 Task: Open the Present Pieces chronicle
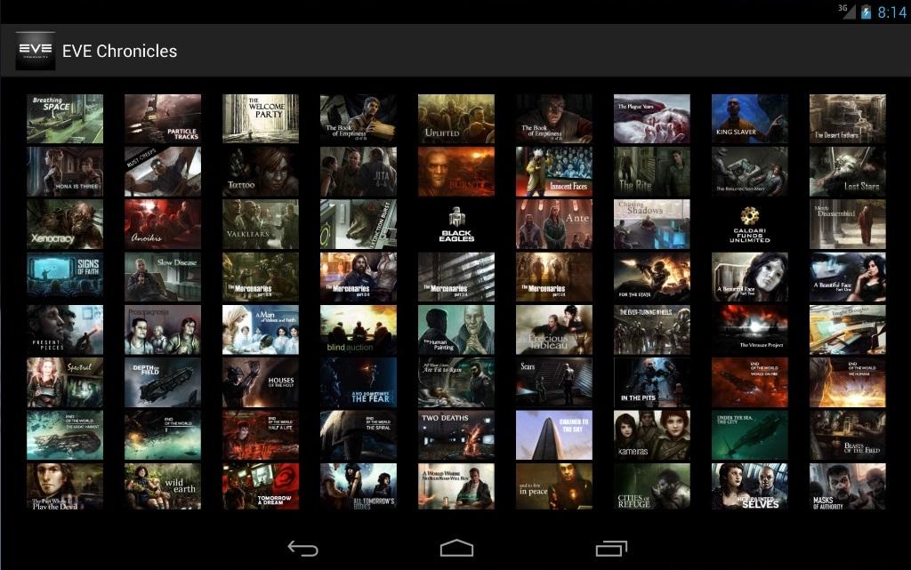pyautogui.click(x=65, y=330)
